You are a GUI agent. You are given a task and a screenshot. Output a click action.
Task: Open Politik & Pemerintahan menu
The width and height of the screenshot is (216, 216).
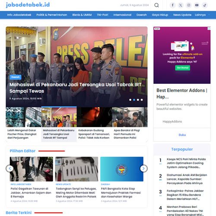52,15
